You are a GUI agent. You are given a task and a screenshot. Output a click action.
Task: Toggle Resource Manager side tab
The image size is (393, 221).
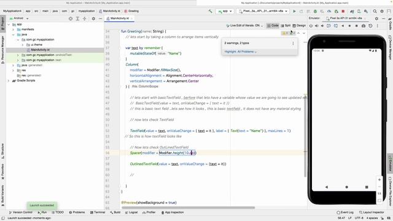tap(2, 50)
